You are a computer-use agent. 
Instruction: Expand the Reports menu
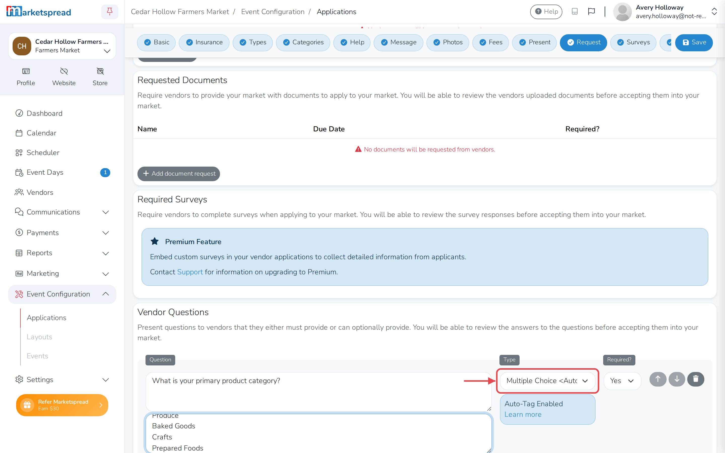click(x=62, y=253)
